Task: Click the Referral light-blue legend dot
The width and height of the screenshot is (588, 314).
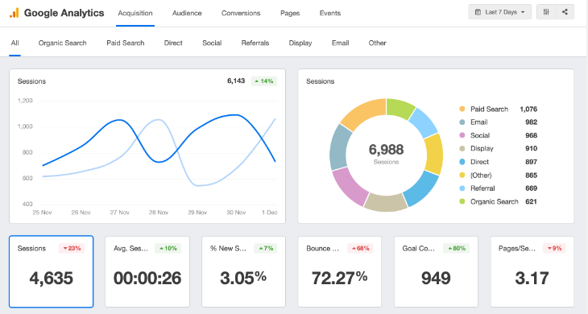Action: (x=462, y=188)
